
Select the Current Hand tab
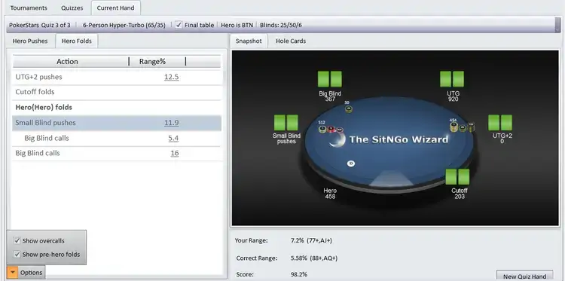(x=115, y=8)
